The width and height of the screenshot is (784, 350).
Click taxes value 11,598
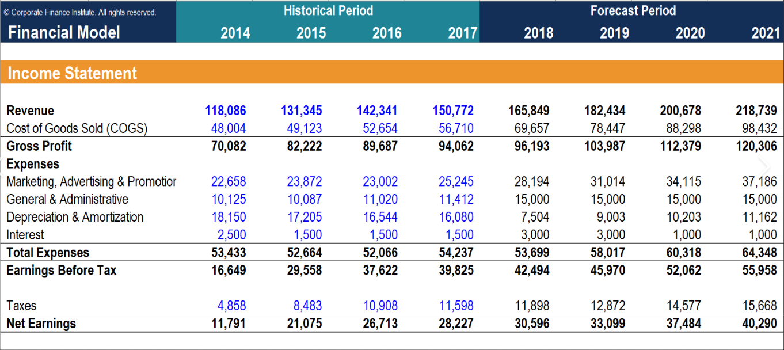pos(456,306)
